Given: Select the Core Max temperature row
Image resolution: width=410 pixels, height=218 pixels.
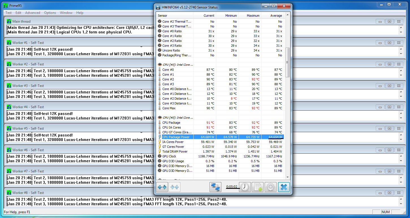Looking at the screenshot, I should (x=220, y=108).
